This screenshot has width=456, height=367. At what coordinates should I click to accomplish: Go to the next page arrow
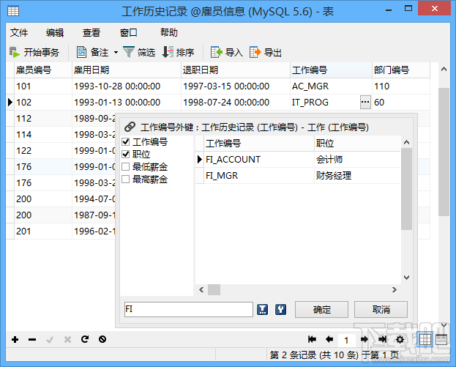(365, 339)
